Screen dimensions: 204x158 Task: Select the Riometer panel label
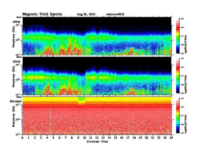16,101
